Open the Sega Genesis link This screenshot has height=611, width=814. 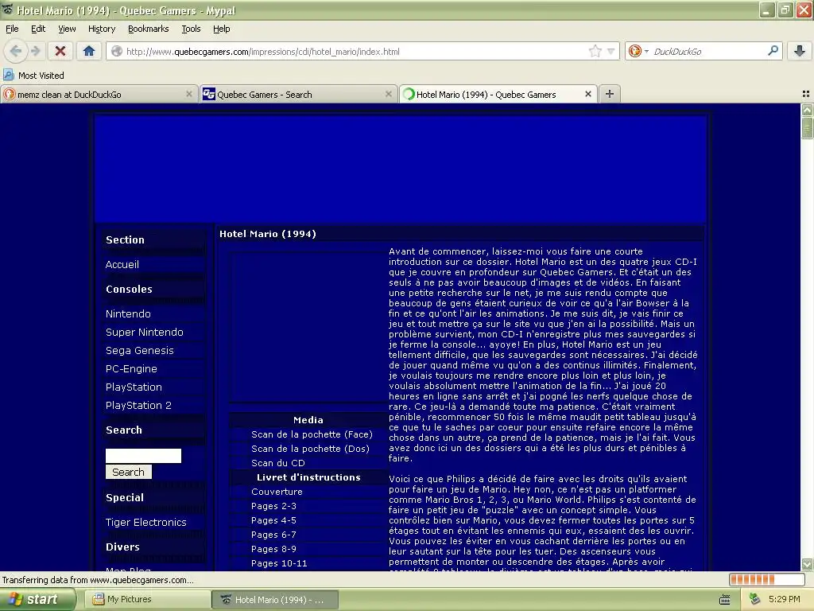[x=140, y=350]
